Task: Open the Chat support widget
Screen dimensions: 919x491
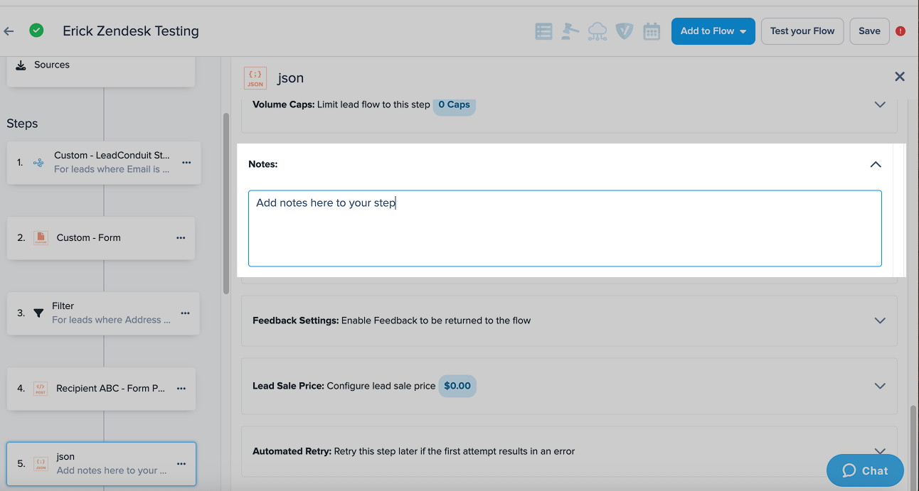Action: (865, 470)
